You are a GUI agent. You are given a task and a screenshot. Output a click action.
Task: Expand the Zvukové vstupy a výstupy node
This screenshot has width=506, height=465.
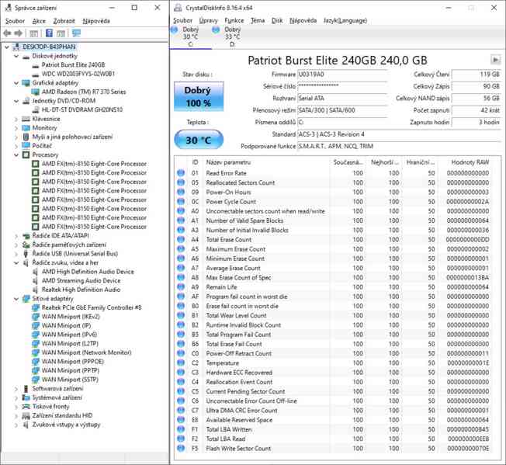coord(16,425)
